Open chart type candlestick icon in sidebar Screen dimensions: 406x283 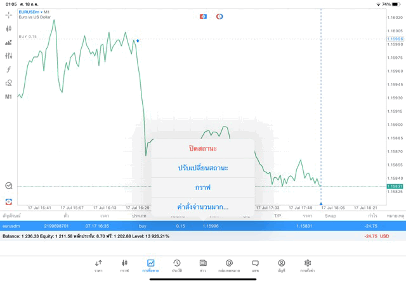tap(9, 28)
